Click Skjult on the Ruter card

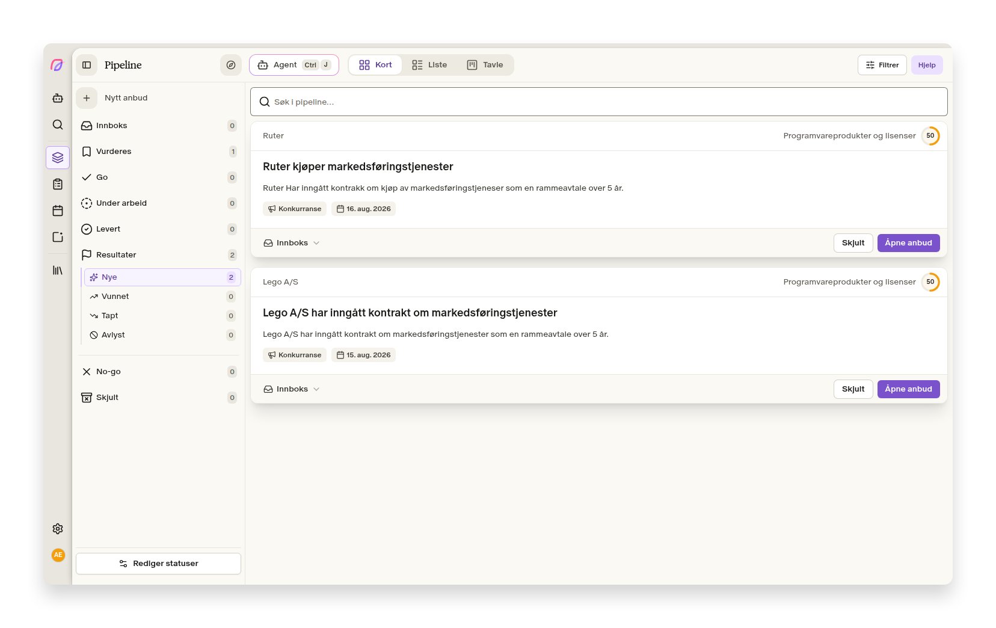pos(853,243)
